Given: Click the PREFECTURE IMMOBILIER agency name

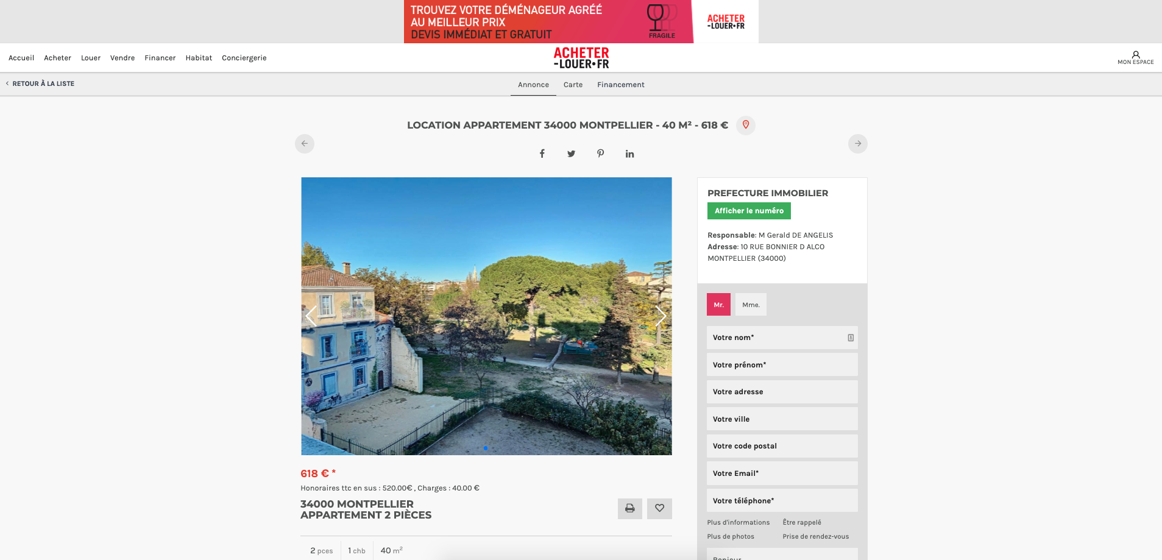Looking at the screenshot, I should point(768,193).
